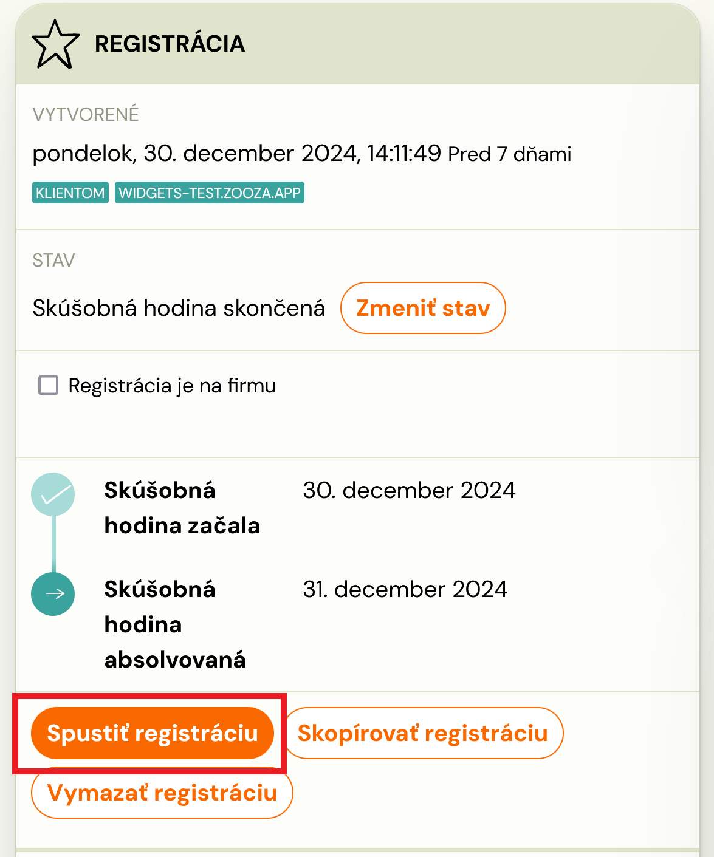Click the Skúšobná hodina skončená status text
This screenshot has height=857, width=714.
point(179,308)
